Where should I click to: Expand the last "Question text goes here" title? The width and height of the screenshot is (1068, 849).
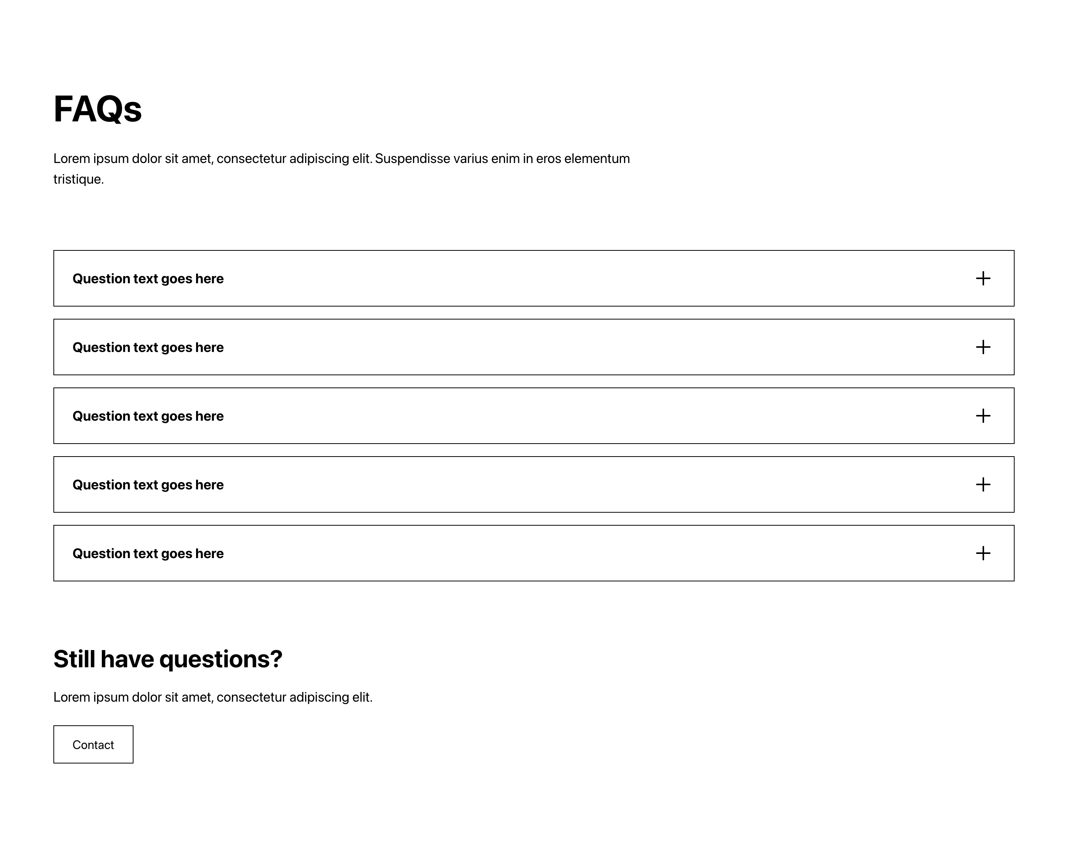148,554
